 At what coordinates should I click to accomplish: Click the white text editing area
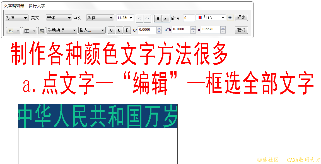pyautogui.click(x=98, y=146)
